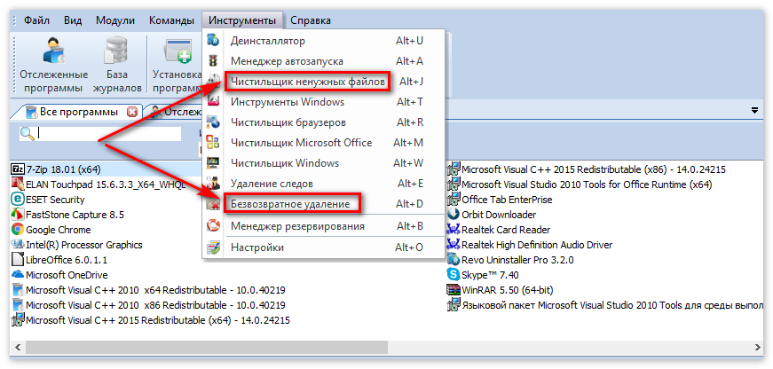Select Чистильщик браузеров menu entry
Viewport: 773px width, 369px height.
click(288, 122)
